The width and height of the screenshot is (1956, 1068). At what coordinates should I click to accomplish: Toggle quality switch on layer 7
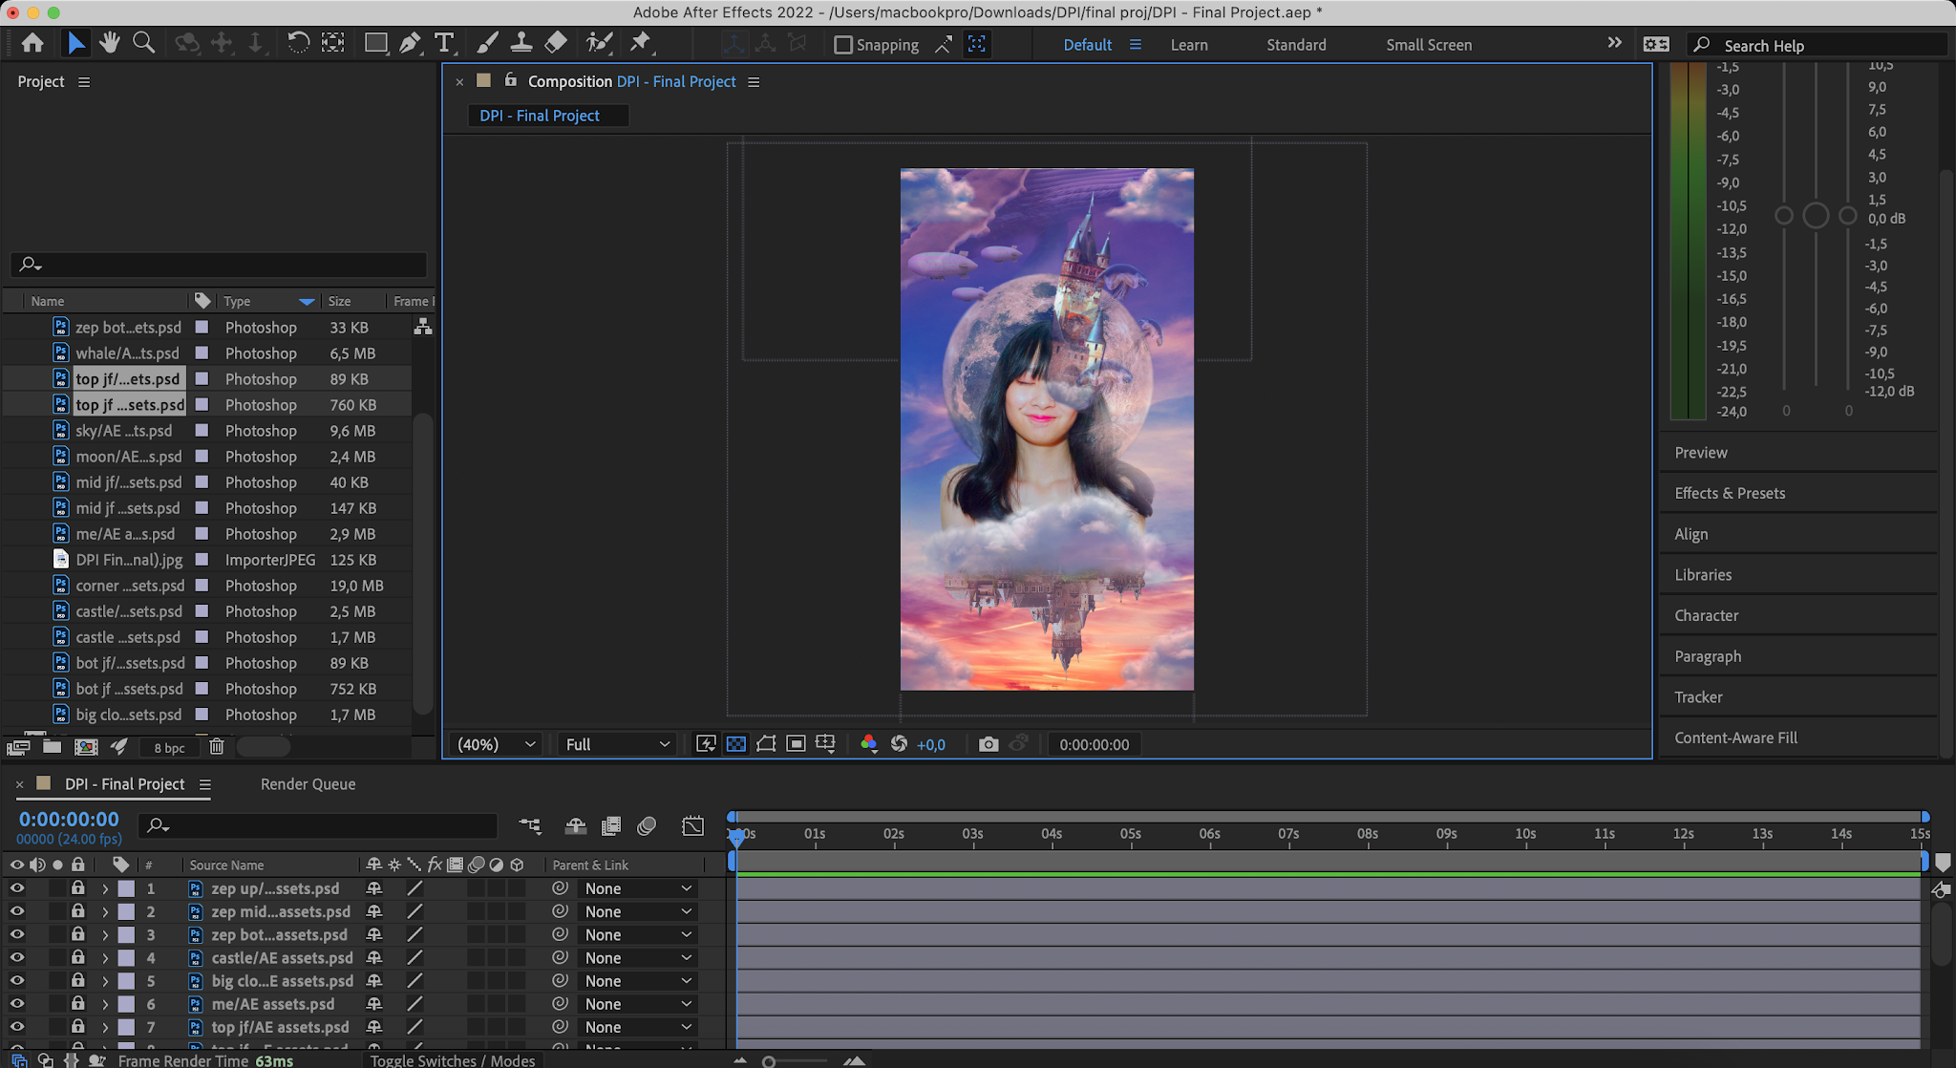[x=415, y=1027]
